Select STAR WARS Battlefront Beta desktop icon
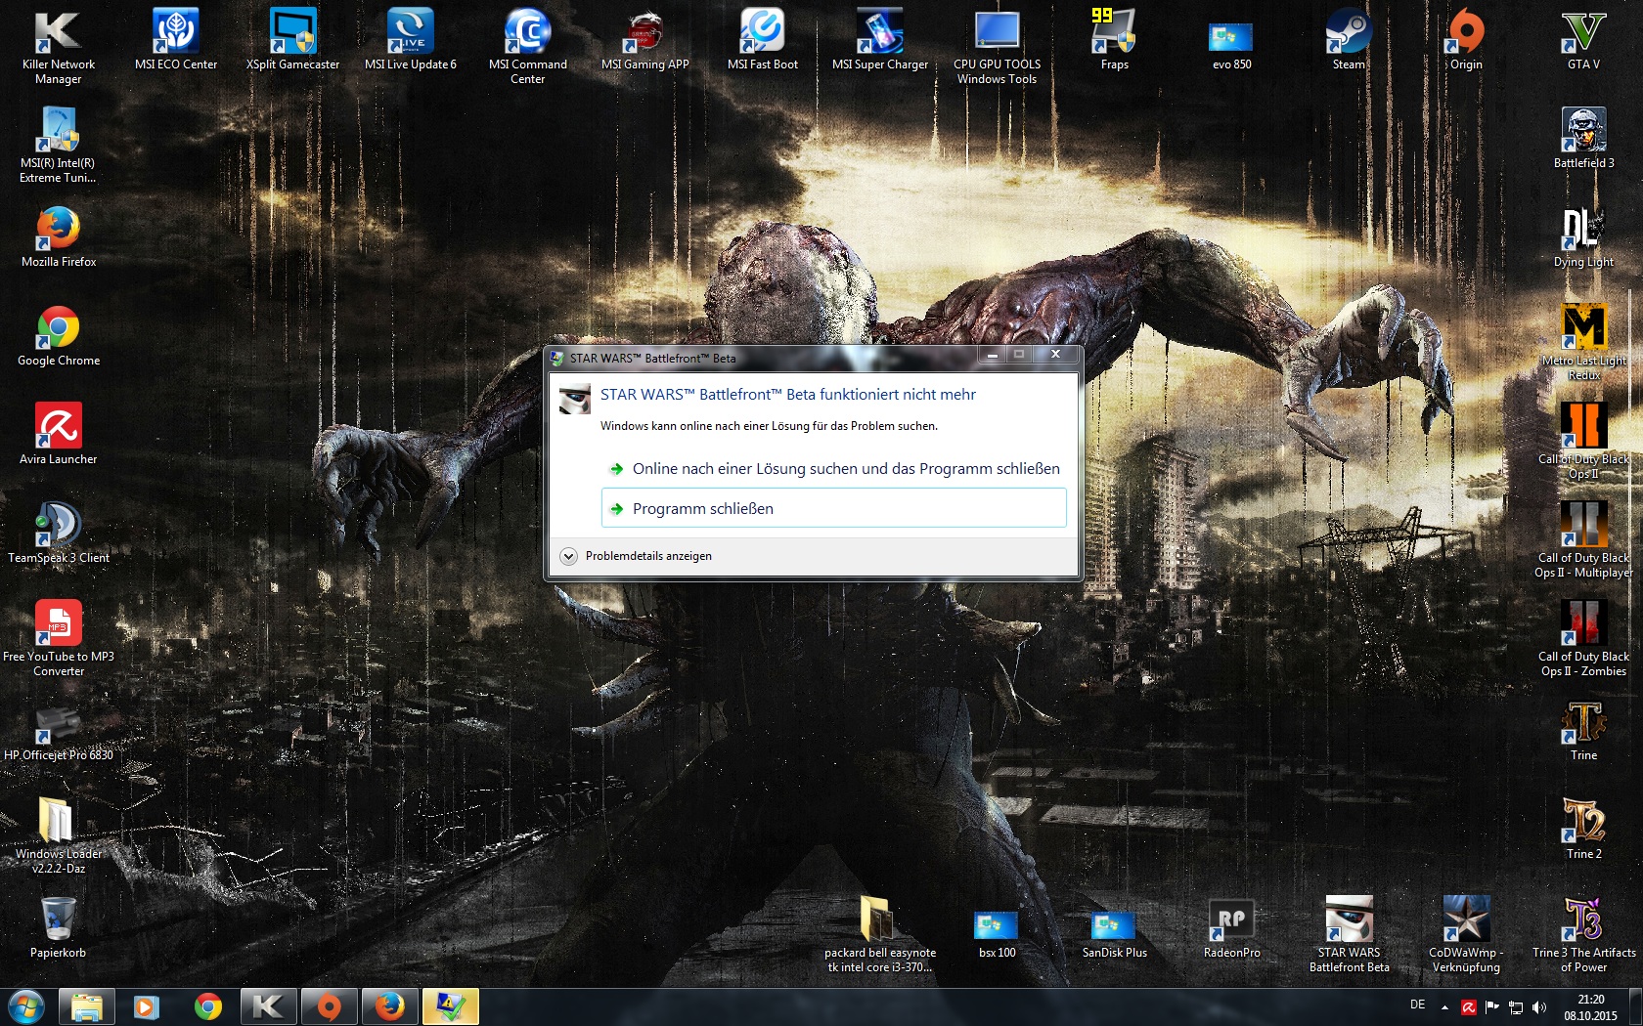The height and width of the screenshot is (1026, 1643). tap(1350, 933)
